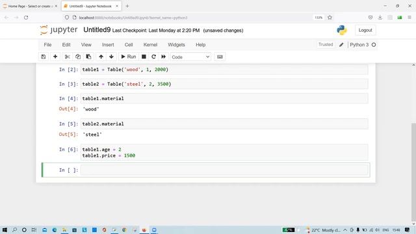The image size is (416, 234).
Task: Select cell containing table1.age = 2
Action: pos(224,152)
